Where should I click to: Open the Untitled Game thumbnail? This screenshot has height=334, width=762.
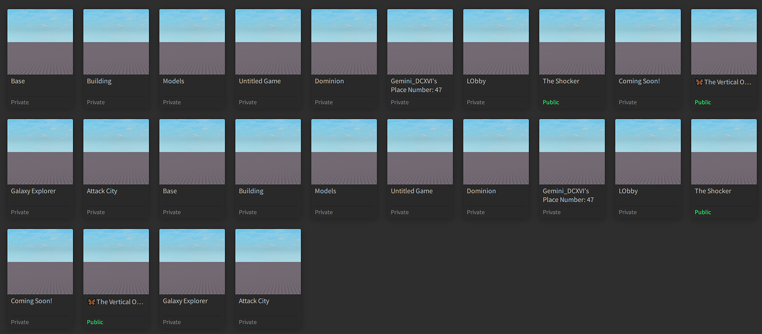(268, 41)
